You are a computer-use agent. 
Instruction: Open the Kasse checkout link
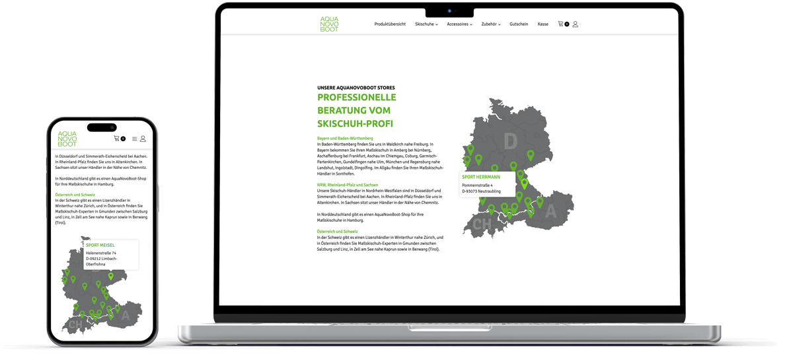tap(543, 24)
